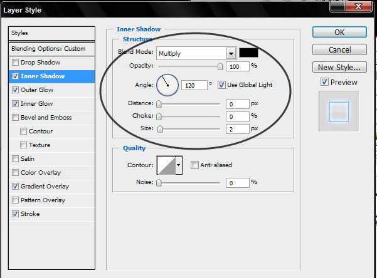Enable Bevel and Emboss checkbox
The height and width of the screenshot is (278, 377).
click(x=15, y=117)
